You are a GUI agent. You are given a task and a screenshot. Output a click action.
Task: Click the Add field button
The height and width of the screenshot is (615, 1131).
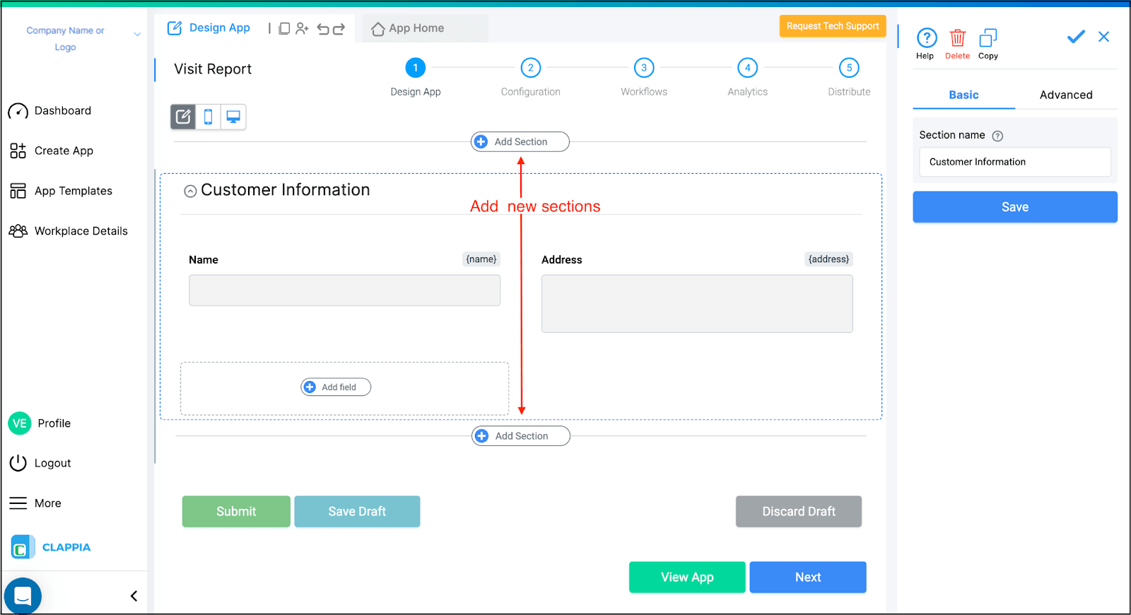point(336,387)
